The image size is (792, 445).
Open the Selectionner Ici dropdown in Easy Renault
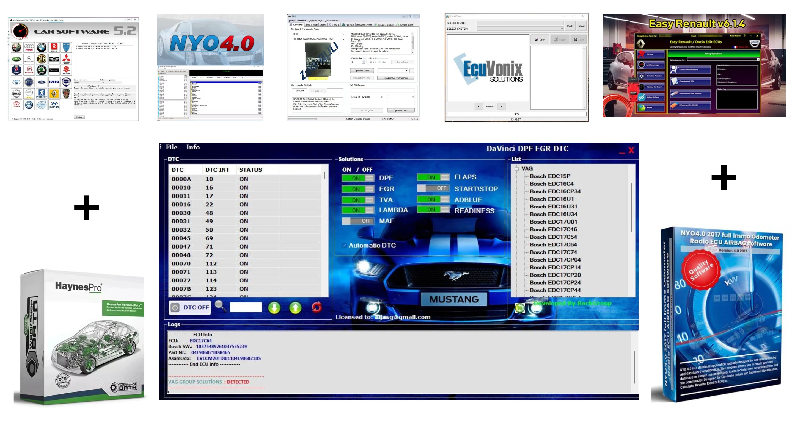723,60
